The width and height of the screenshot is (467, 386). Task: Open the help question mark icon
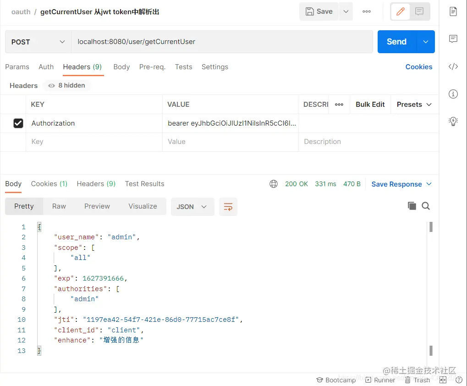click(459, 380)
